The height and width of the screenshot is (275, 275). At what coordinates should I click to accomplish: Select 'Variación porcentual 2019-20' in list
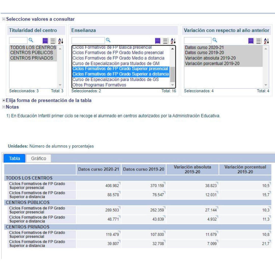223,63
